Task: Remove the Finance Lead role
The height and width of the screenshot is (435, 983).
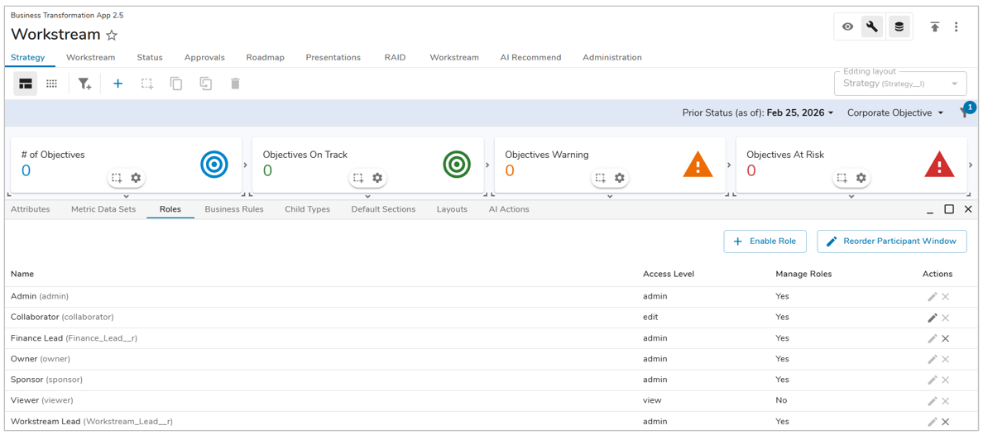Action: coord(946,338)
